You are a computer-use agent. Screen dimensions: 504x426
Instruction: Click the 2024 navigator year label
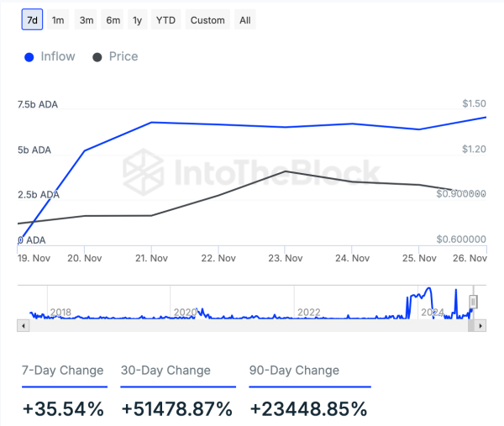[x=433, y=313]
